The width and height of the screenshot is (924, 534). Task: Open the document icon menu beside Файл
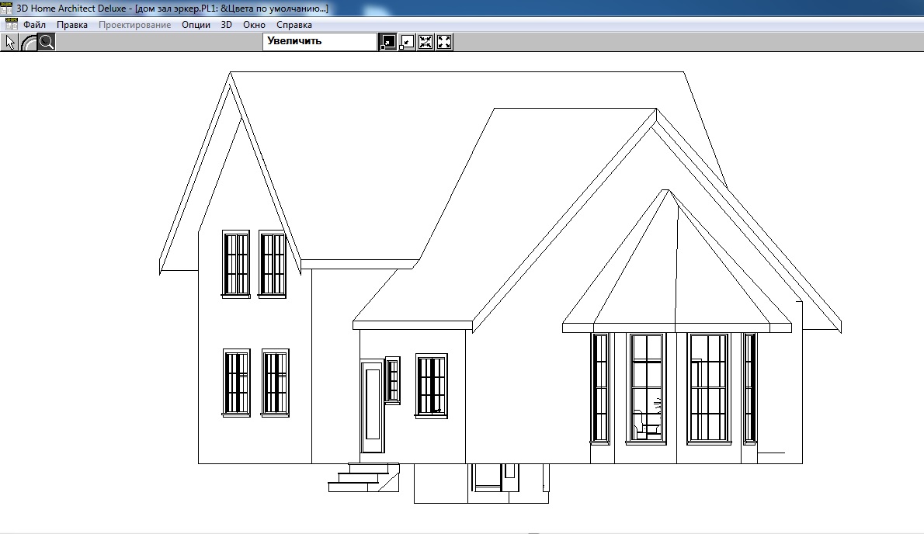pyautogui.click(x=11, y=24)
